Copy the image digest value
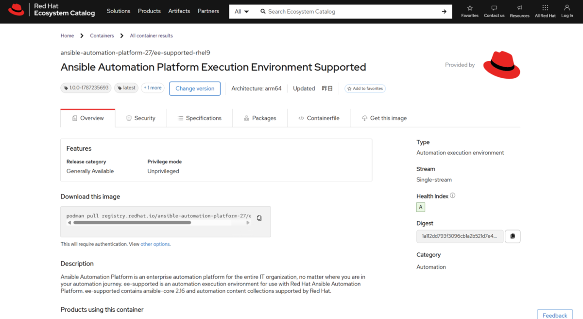This screenshot has width=583, height=319. pos(513,236)
